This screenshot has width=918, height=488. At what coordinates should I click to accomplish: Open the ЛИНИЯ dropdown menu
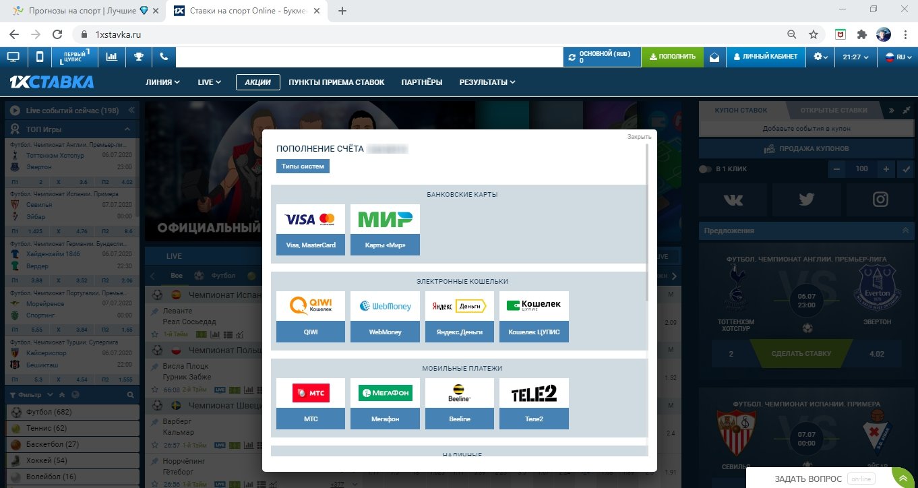click(x=162, y=82)
